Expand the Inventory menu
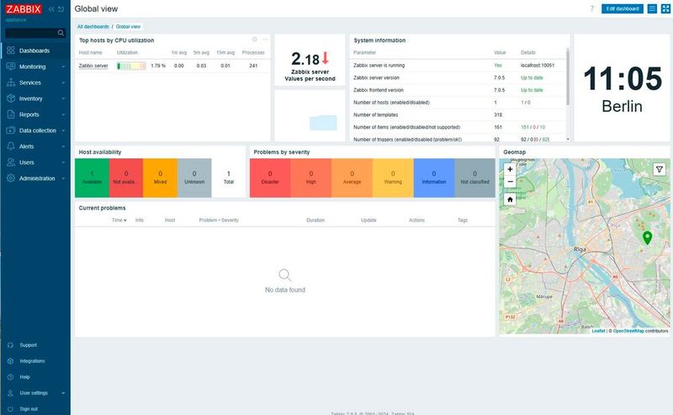 point(35,98)
